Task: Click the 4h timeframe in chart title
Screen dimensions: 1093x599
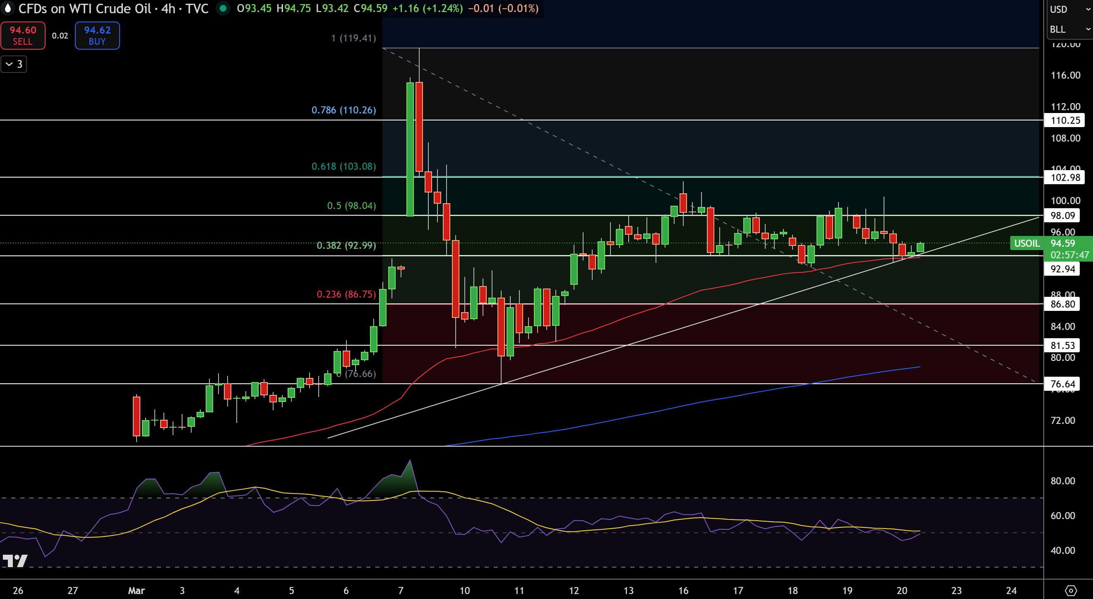Action: point(168,9)
